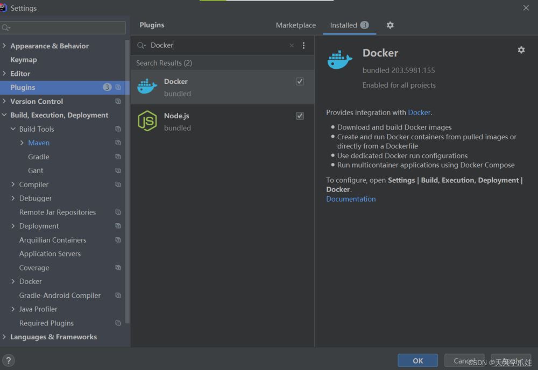The width and height of the screenshot is (538, 370).
Task: Select Keymap in settings tree
Action: point(24,60)
